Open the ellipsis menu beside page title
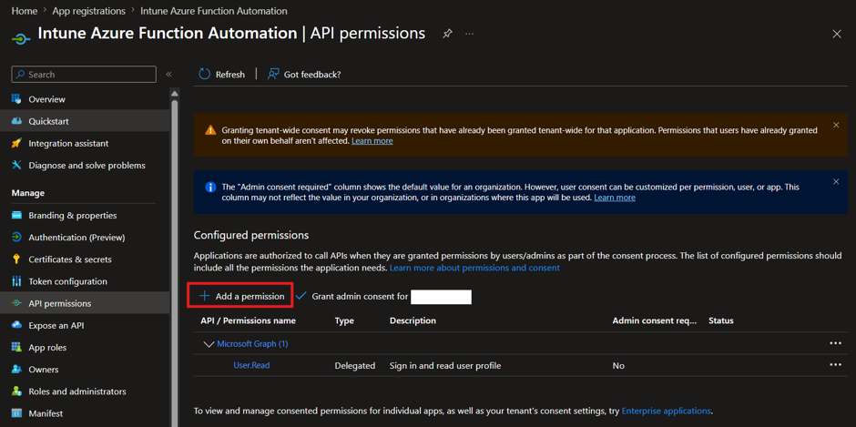 470,34
